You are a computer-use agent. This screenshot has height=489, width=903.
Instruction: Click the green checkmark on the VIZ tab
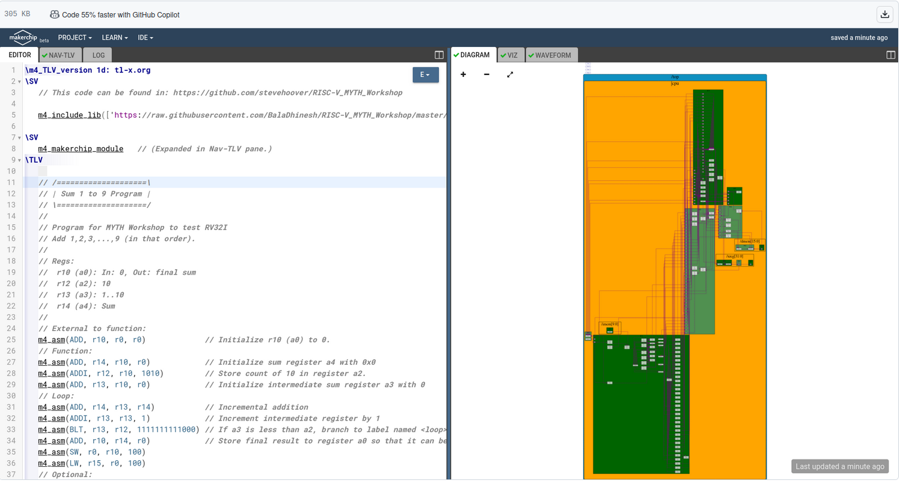[503, 54]
